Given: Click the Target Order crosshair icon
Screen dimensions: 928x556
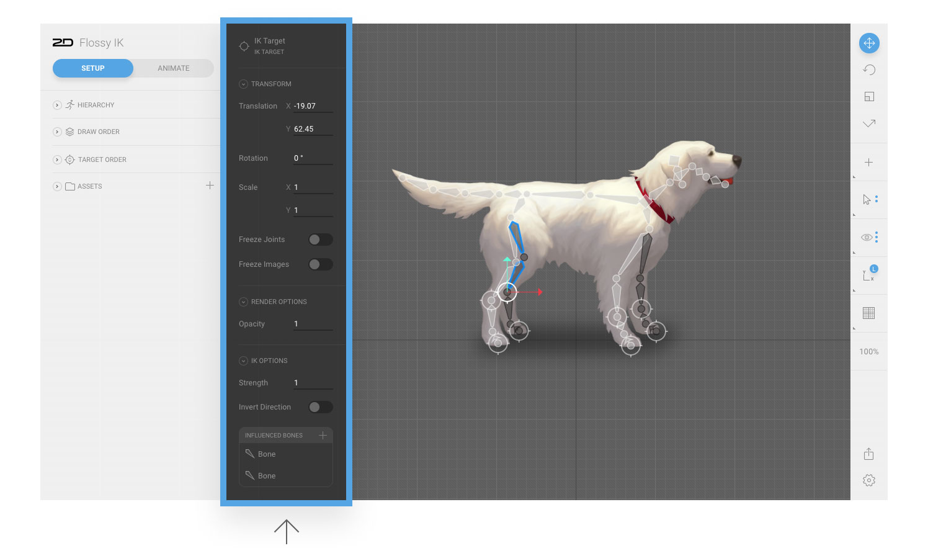Looking at the screenshot, I should pos(69,159).
